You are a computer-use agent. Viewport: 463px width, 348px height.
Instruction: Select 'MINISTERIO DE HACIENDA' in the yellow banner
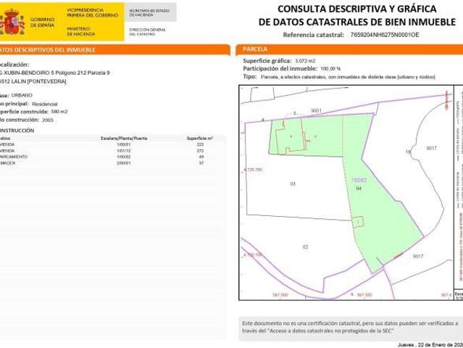pos(81,32)
